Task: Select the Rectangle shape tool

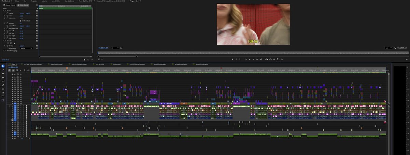Action: 3,89
